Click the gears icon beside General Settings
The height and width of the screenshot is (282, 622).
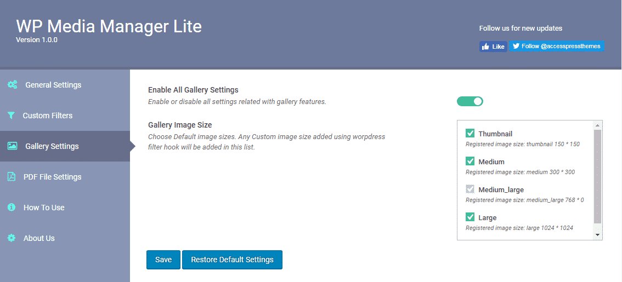[12, 84]
